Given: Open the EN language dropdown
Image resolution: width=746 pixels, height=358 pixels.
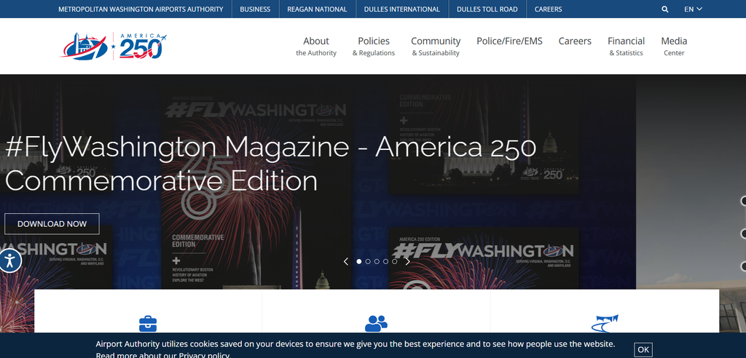Looking at the screenshot, I should click(694, 9).
